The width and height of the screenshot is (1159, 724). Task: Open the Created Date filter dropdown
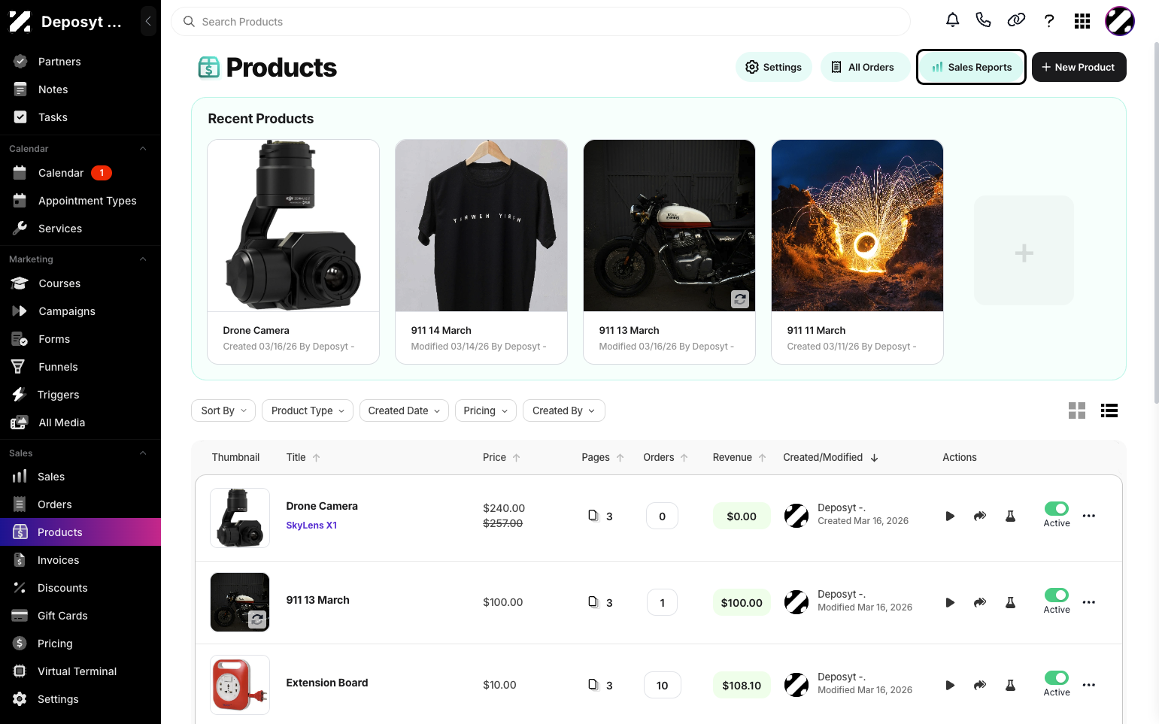(404, 410)
